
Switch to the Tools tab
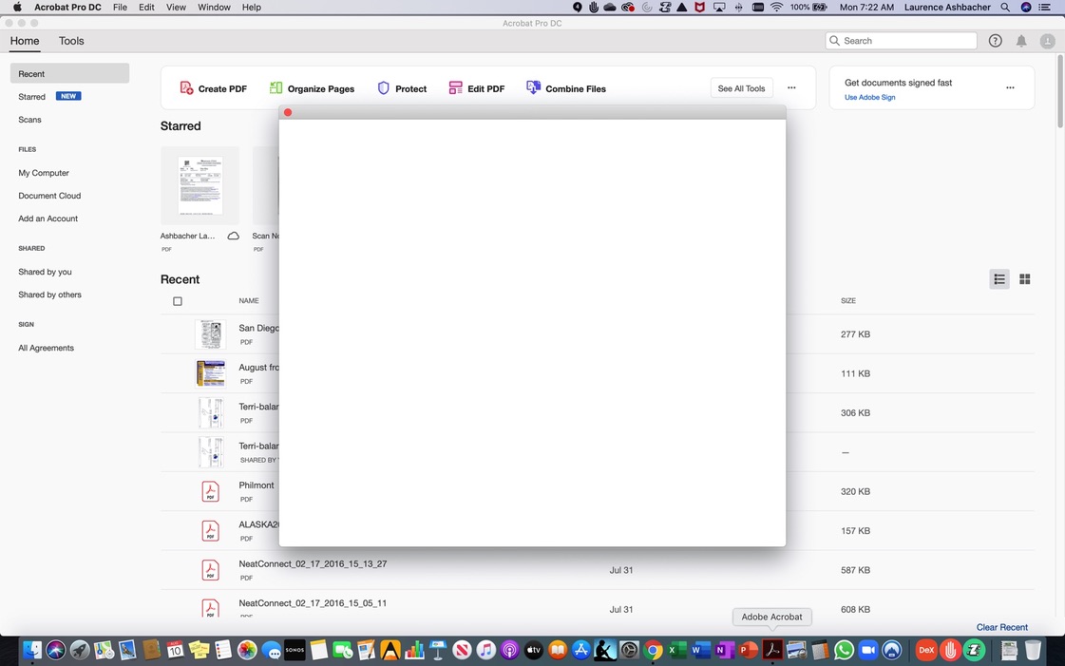coord(70,41)
